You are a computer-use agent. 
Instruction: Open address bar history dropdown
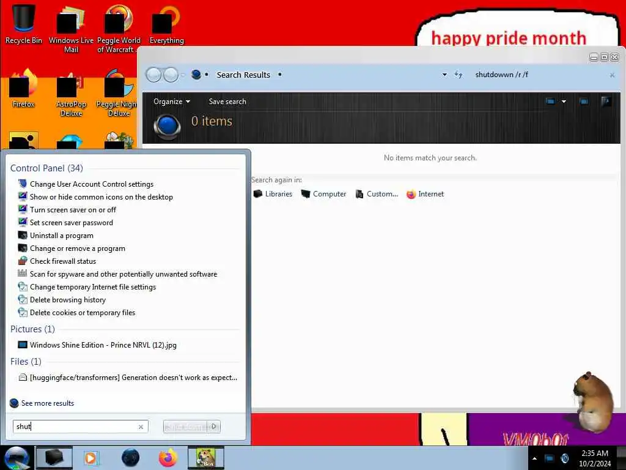pos(444,75)
